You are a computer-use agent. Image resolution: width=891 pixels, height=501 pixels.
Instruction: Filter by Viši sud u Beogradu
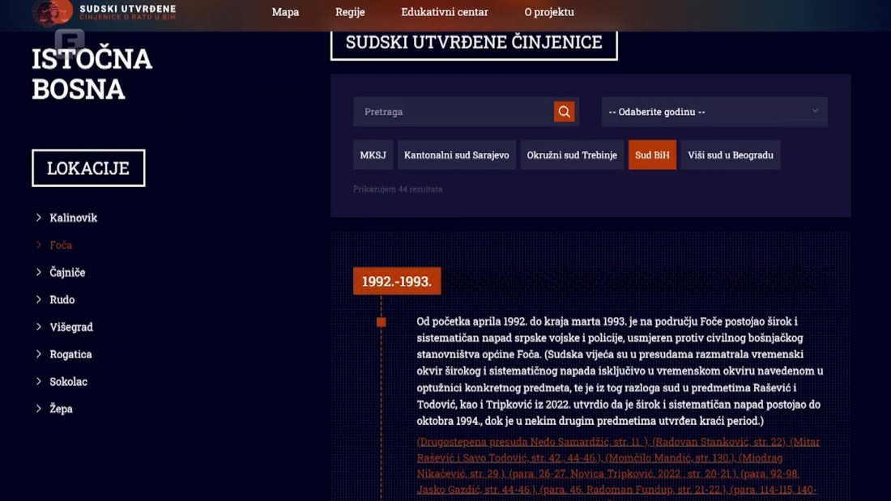[730, 155]
